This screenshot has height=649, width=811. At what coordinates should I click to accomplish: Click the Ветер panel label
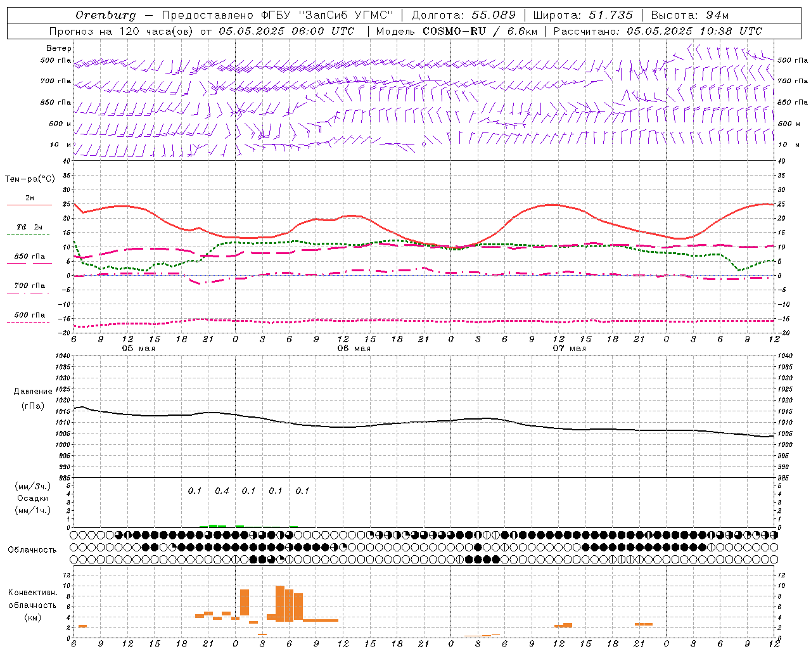click(59, 48)
